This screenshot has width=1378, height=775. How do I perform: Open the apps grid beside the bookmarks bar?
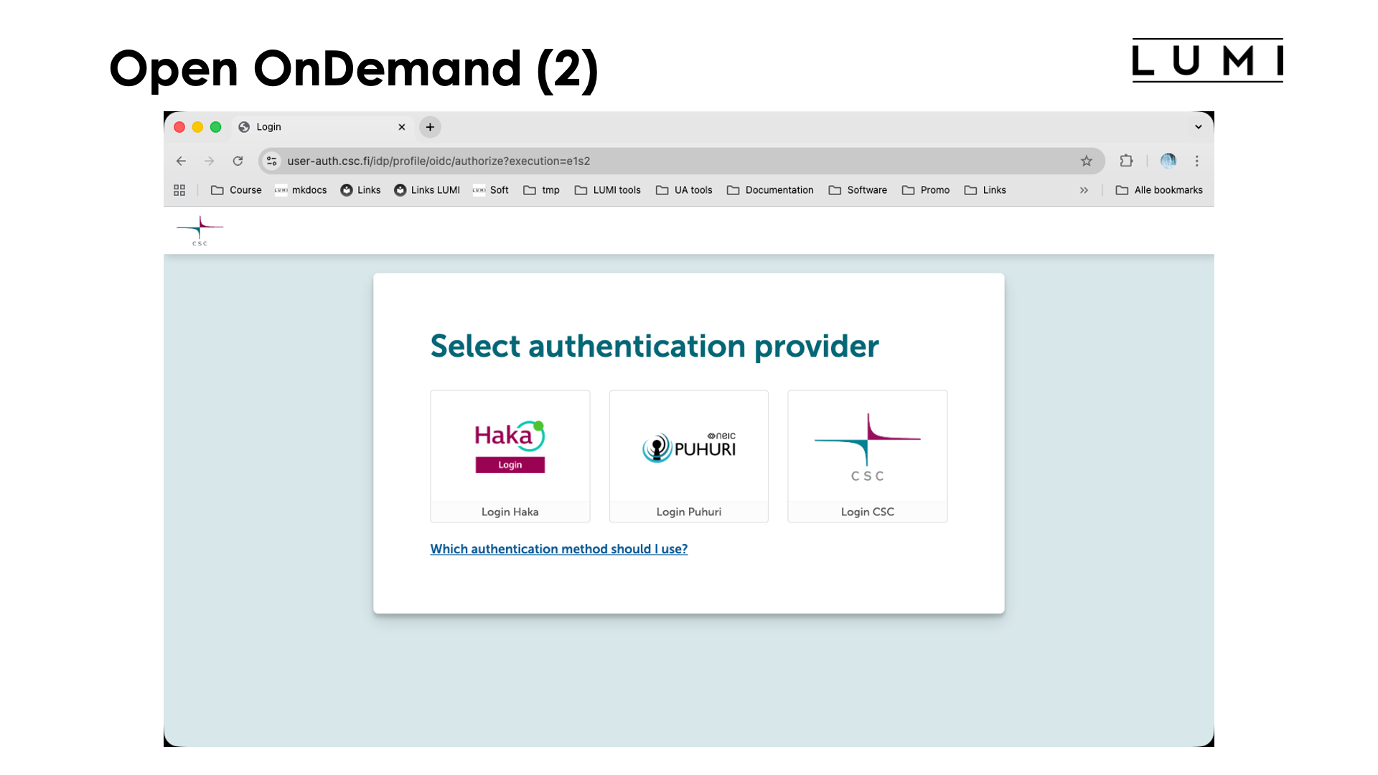(x=179, y=190)
